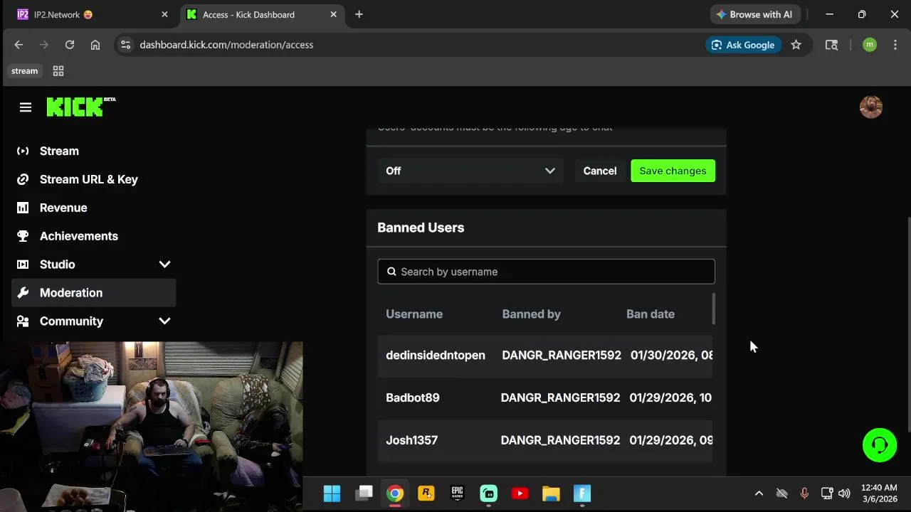Viewport: 911px width, 512px height.
Task: Click the Revenue chart icon
Action: point(23,208)
